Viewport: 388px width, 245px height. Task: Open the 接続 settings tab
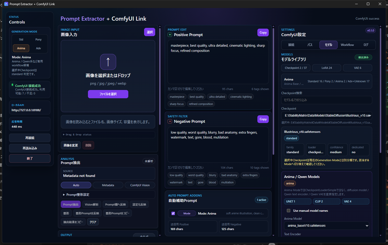(291, 45)
